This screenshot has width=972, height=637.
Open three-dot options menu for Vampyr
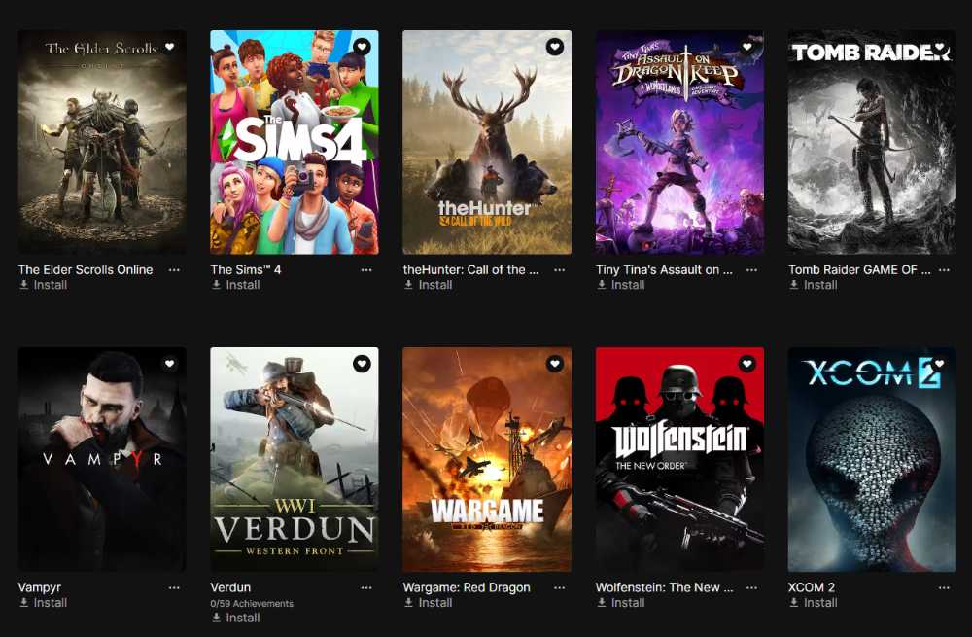click(174, 587)
